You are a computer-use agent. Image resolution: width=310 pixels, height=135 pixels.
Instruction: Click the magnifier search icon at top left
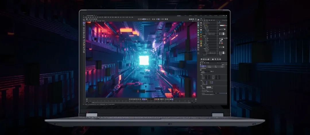[x=84, y=20]
